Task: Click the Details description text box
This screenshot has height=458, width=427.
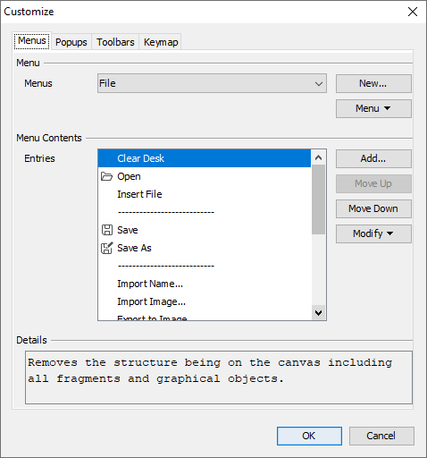Action: pyautogui.click(x=219, y=377)
